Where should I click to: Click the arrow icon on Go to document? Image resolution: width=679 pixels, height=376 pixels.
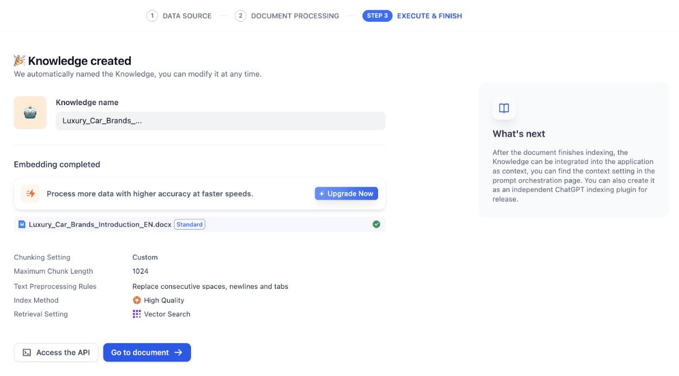click(x=178, y=352)
